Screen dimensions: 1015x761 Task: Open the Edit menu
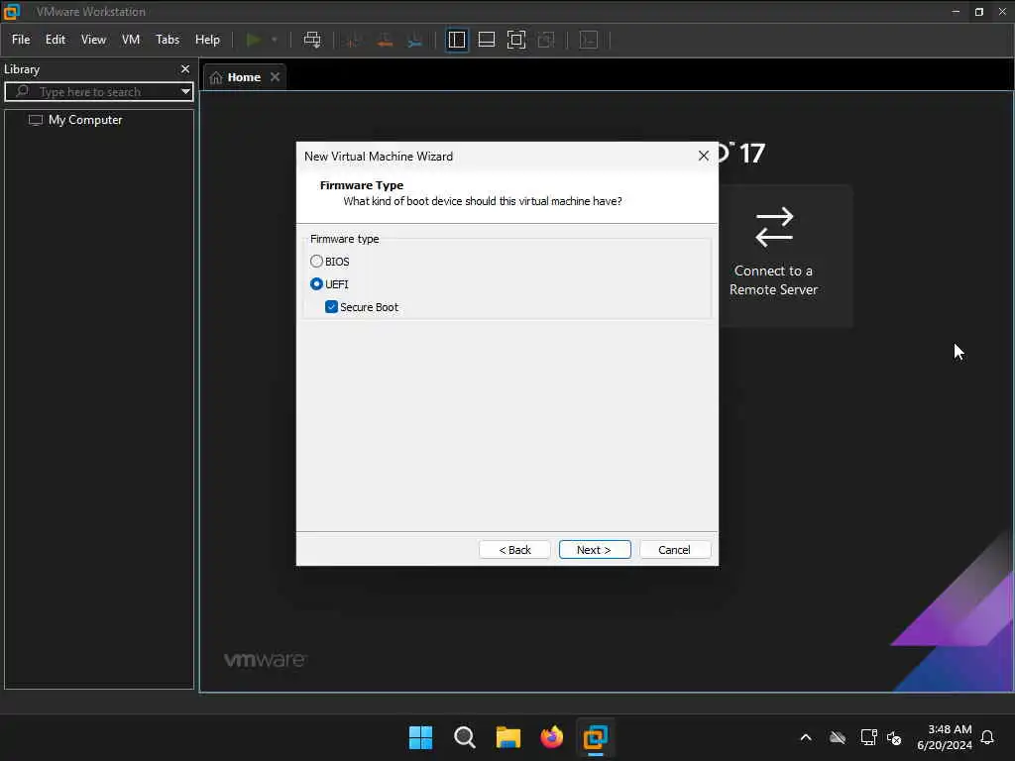click(x=56, y=40)
